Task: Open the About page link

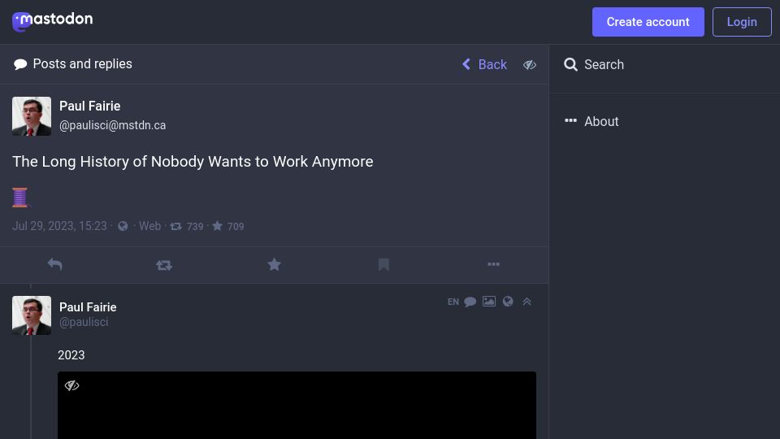Action: point(591,121)
